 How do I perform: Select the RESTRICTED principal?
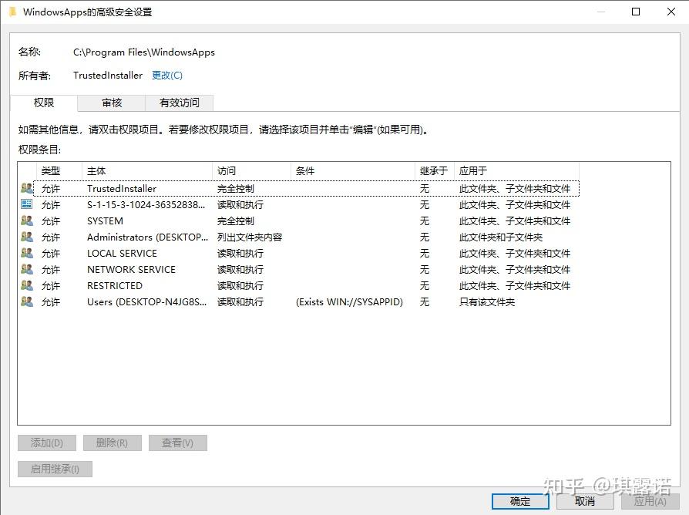pyautogui.click(x=115, y=286)
